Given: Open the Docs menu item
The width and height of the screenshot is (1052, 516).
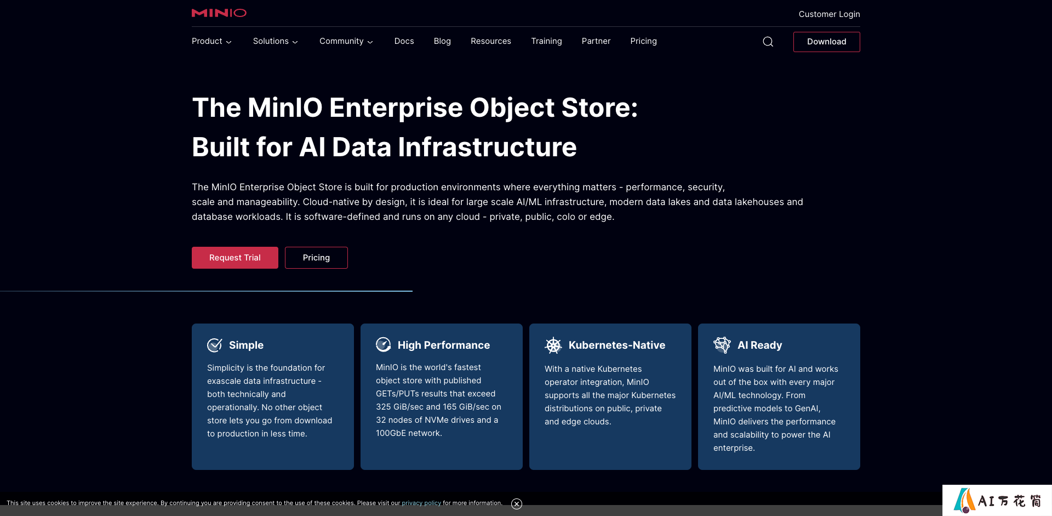Looking at the screenshot, I should tap(404, 41).
